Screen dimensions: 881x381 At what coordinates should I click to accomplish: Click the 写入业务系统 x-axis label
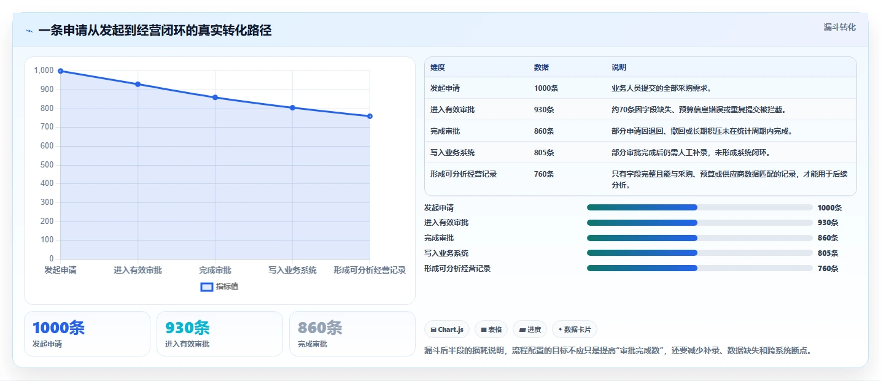[292, 271]
